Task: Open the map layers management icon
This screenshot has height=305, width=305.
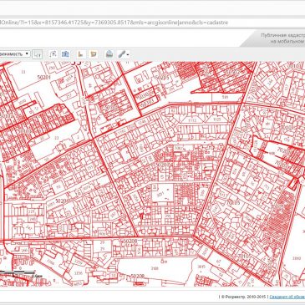Action: (x=66, y=54)
